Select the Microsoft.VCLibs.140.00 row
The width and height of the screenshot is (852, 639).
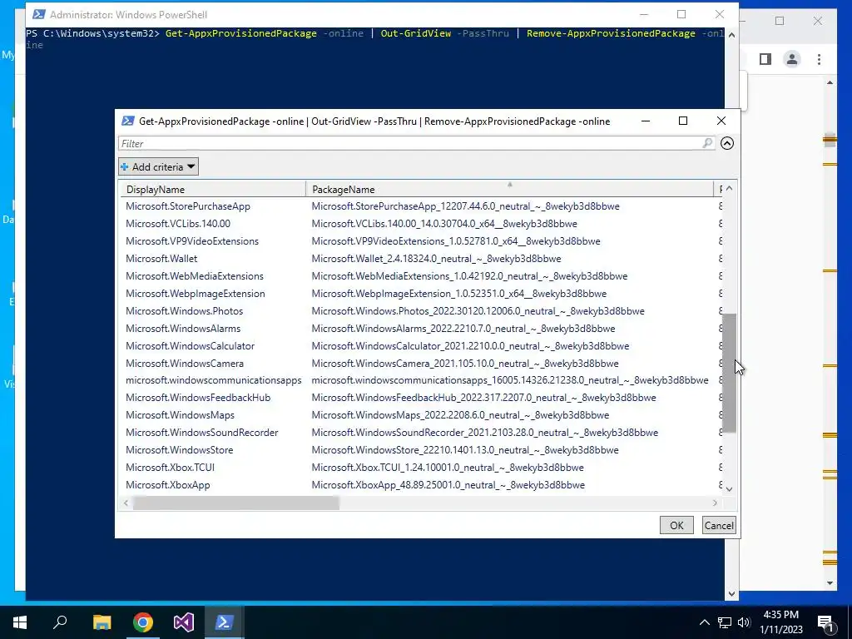point(420,223)
